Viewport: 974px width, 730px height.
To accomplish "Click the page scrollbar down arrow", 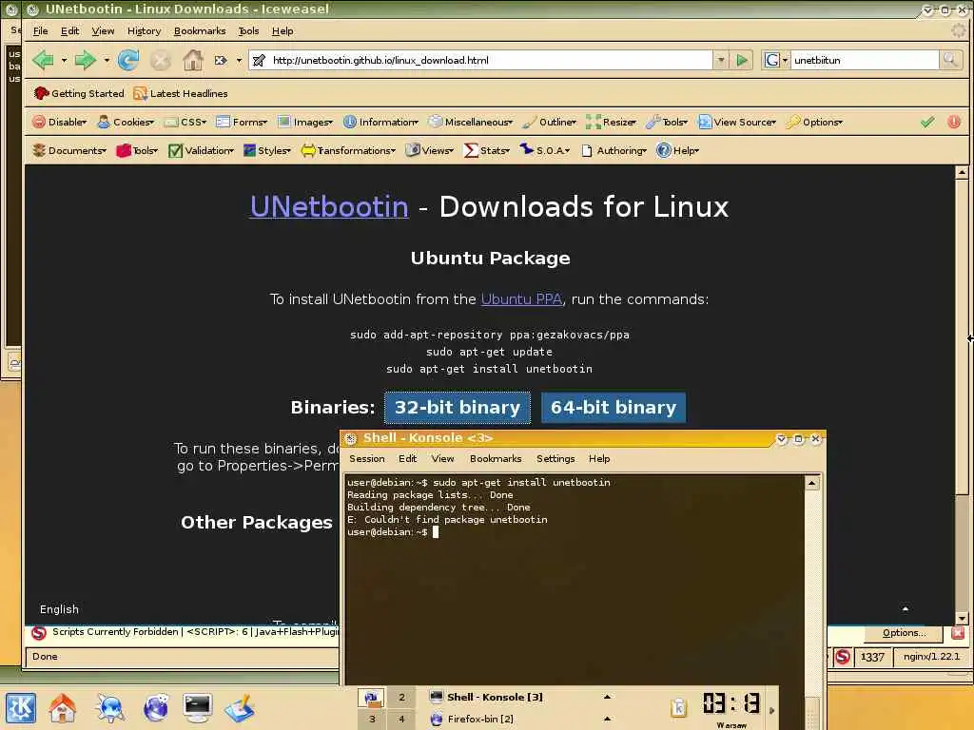I will point(962,619).
